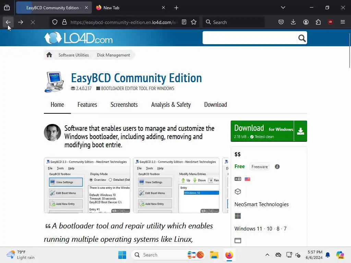Open the Disk Management breadcrumb link
Screen dimensions: 351x263
point(113,55)
